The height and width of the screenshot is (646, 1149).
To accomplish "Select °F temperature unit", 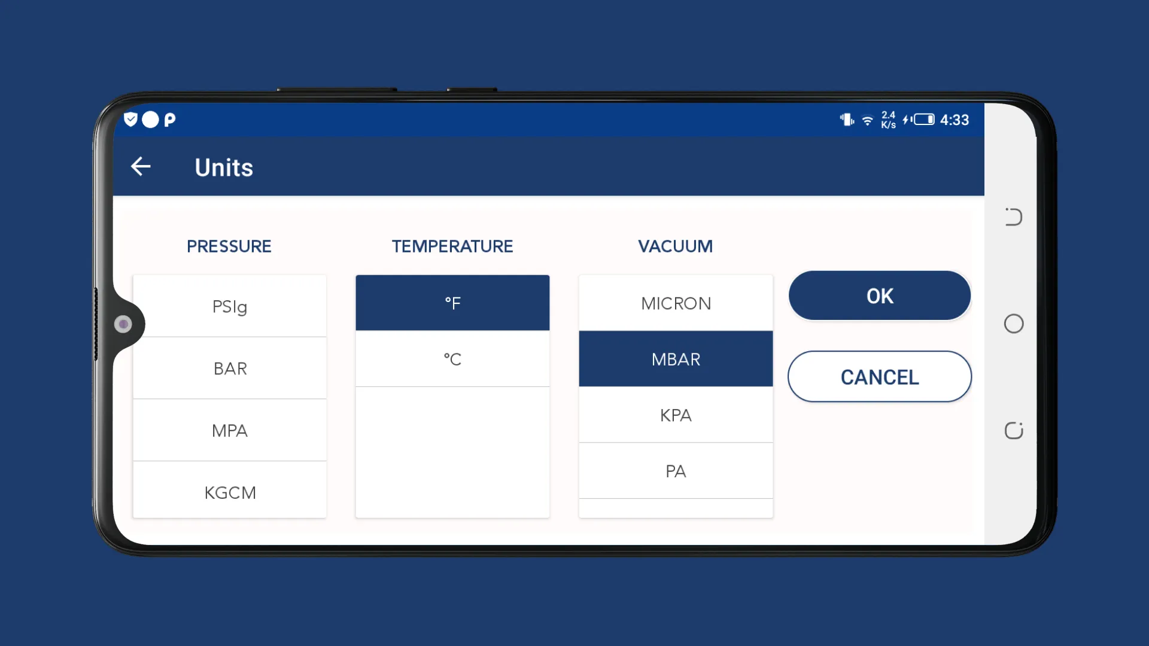I will coord(452,303).
